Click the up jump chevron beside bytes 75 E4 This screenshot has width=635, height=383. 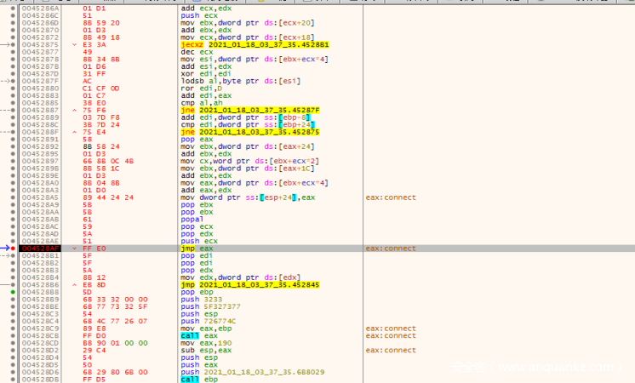click(74, 131)
